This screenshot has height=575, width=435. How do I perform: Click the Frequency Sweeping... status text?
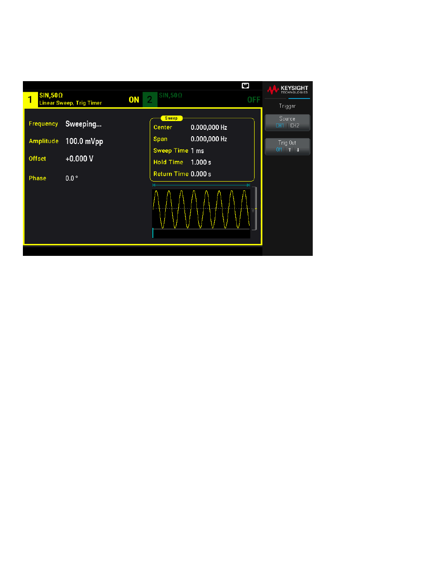click(83, 124)
